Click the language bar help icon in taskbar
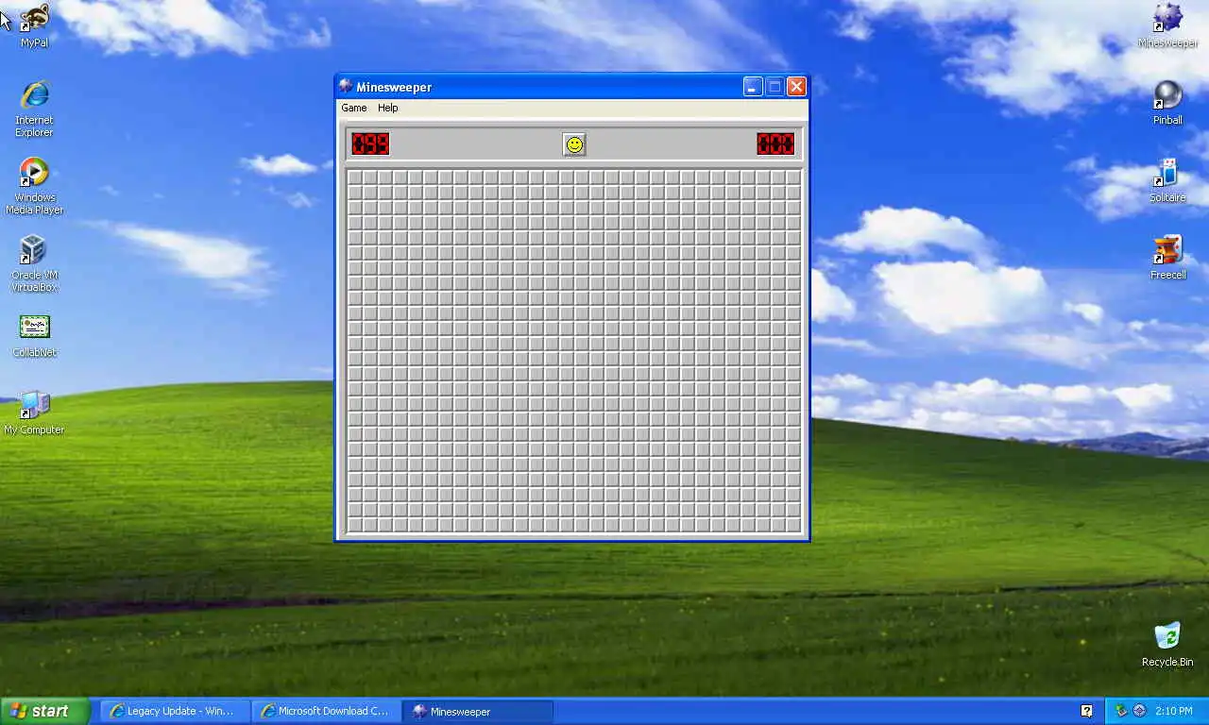Screen dimensions: 1209x725 (1087, 711)
